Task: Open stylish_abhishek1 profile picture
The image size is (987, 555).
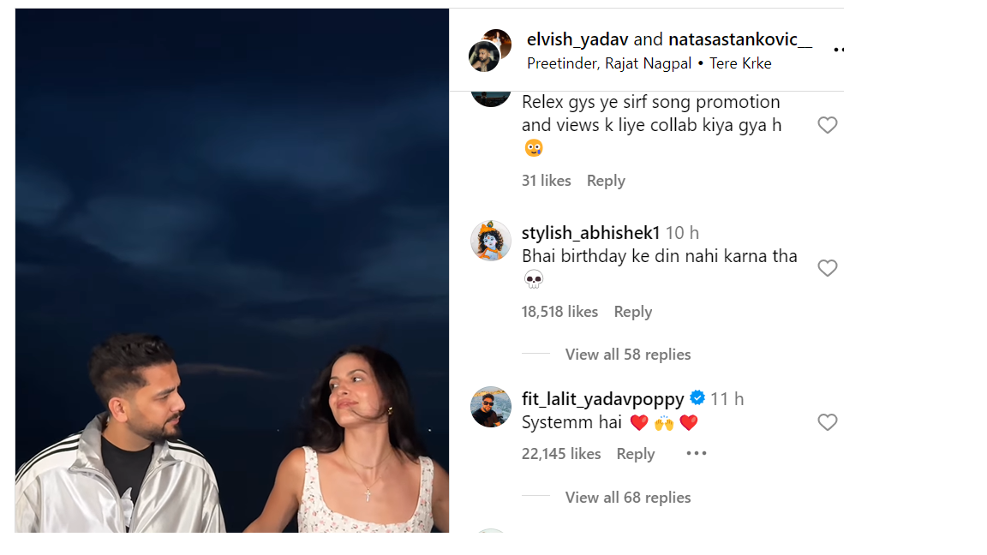Action: click(491, 241)
